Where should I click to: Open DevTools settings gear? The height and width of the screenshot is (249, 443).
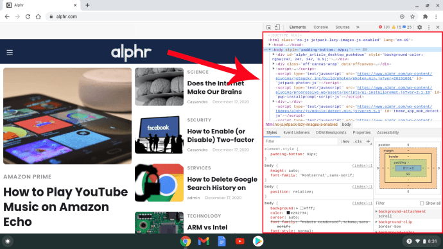[x=419, y=27]
